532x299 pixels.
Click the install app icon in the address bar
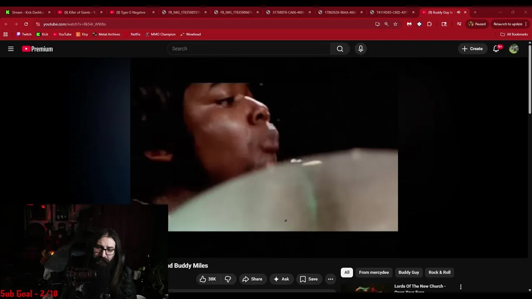pyautogui.click(x=377, y=24)
